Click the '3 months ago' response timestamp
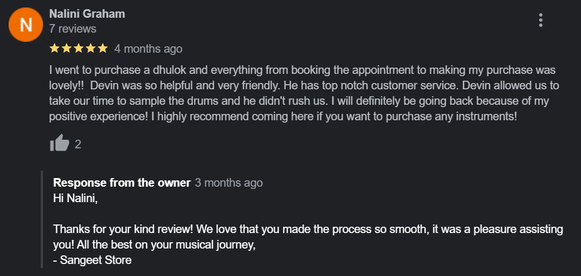 point(228,183)
